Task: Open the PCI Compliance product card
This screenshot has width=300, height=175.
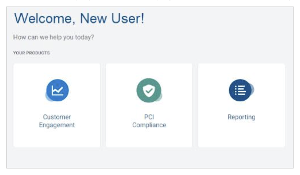Action: [149, 105]
